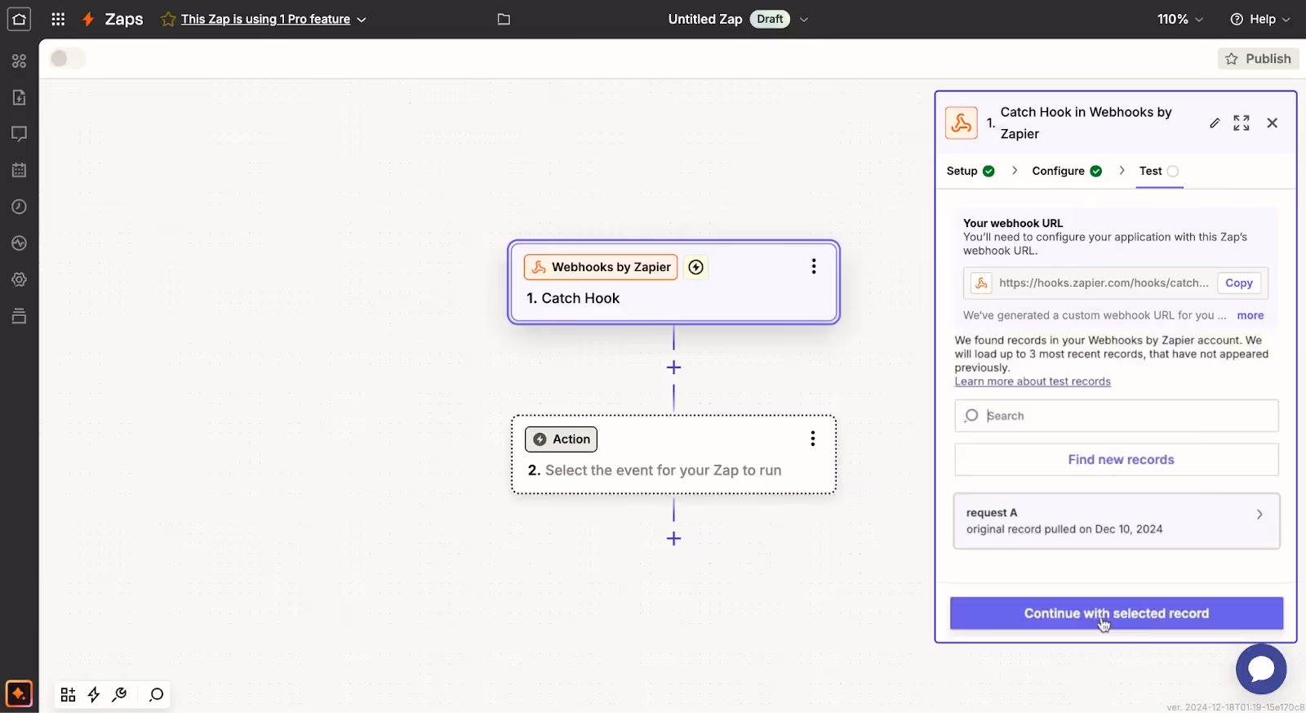Click the Publish button
The height and width of the screenshot is (713, 1306).
coord(1259,59)
